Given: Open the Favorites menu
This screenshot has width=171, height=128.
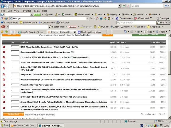Looking at the screenshot, I should [x=26, y=11].
